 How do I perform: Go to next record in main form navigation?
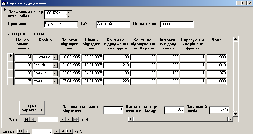point(56,131)
